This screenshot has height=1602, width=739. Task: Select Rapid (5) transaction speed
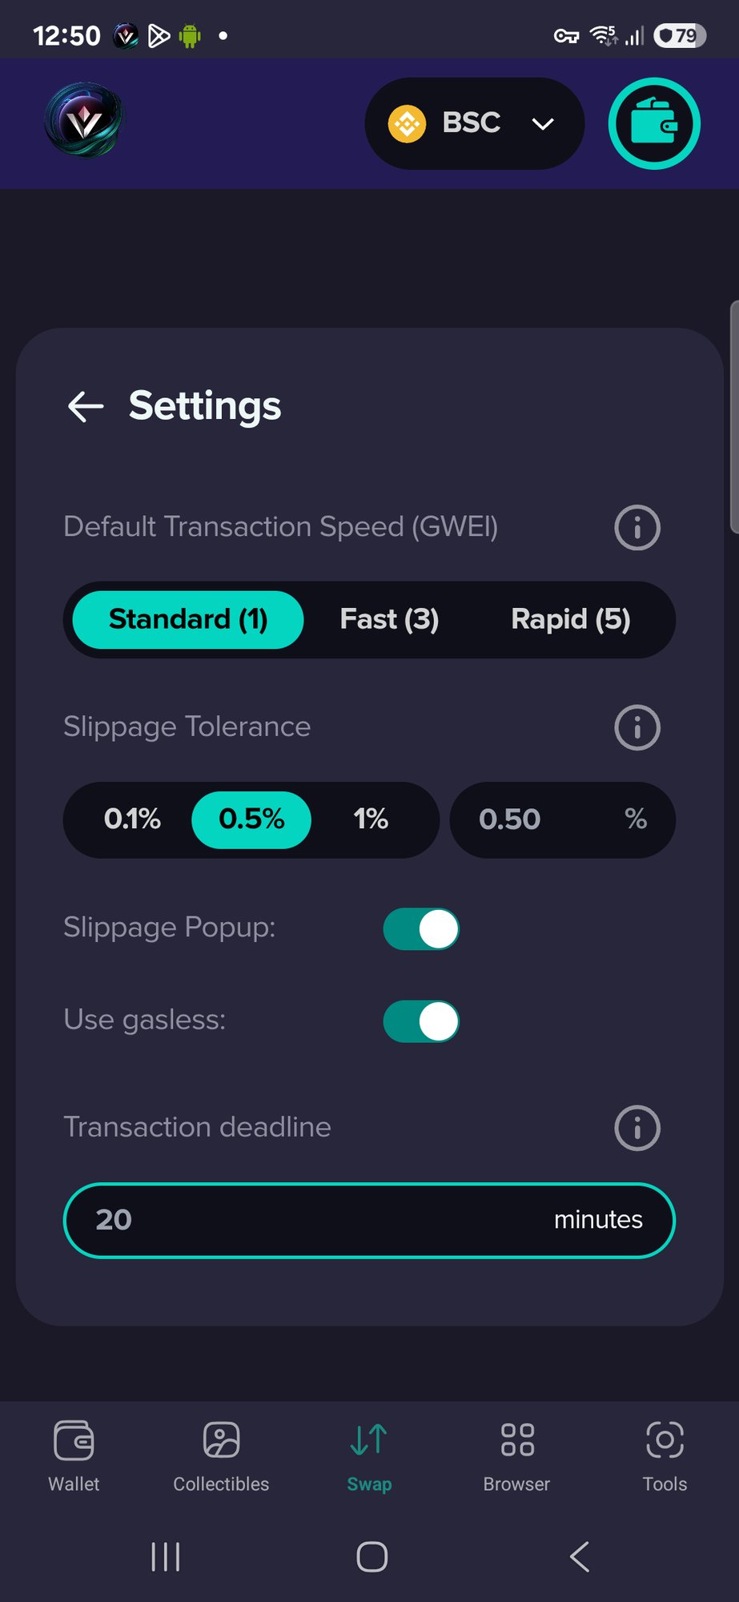[571, 619]
